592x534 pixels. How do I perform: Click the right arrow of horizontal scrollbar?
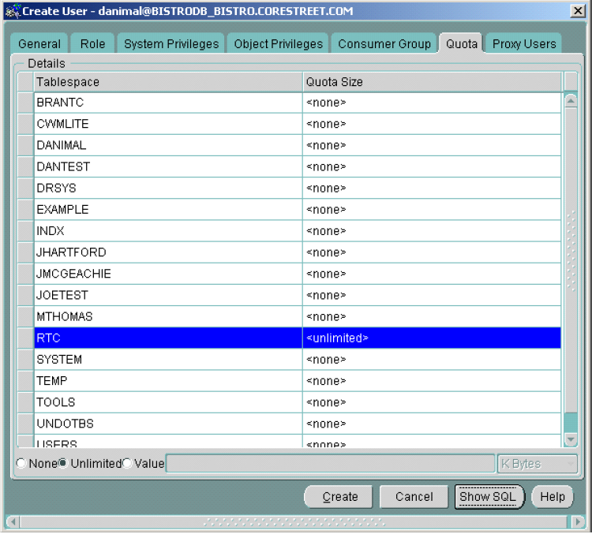coord(580,521)
